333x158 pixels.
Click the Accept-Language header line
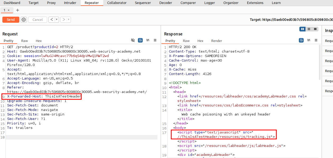coord(40,78)
